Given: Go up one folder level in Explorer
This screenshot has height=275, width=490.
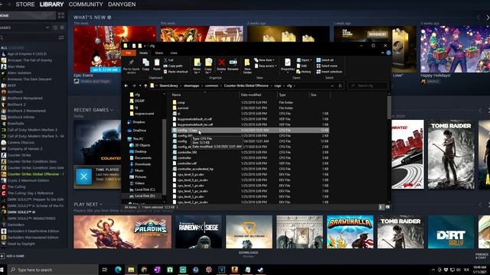Looking at the screenshot, I should tap(145, 86).
